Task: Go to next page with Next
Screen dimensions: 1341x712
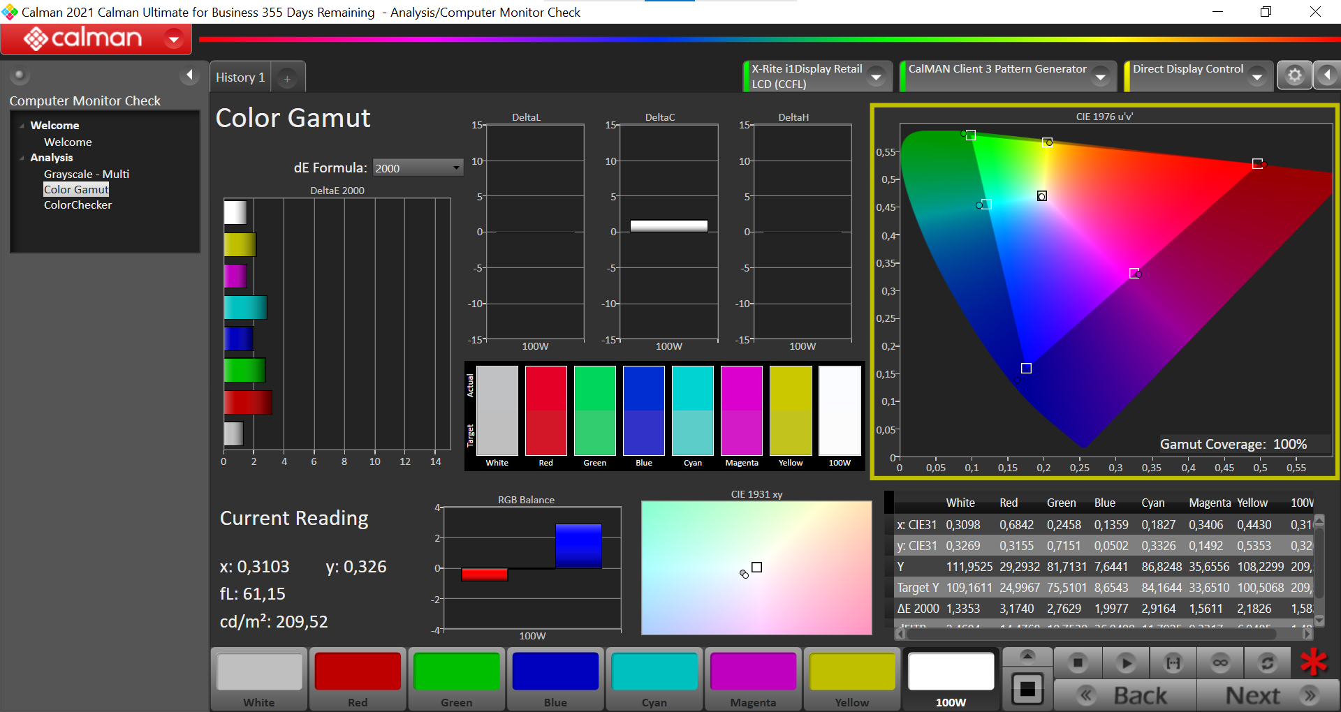Action: click(1268, 695)
